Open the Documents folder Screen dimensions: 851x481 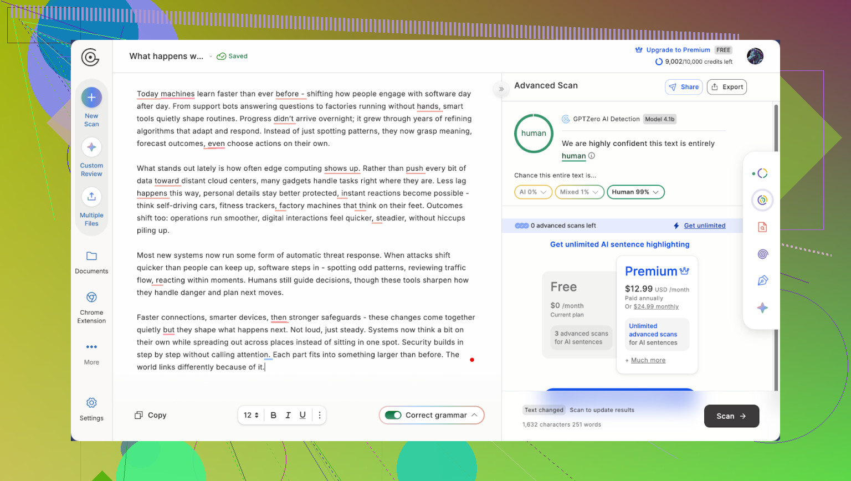(x=91, y=257)
